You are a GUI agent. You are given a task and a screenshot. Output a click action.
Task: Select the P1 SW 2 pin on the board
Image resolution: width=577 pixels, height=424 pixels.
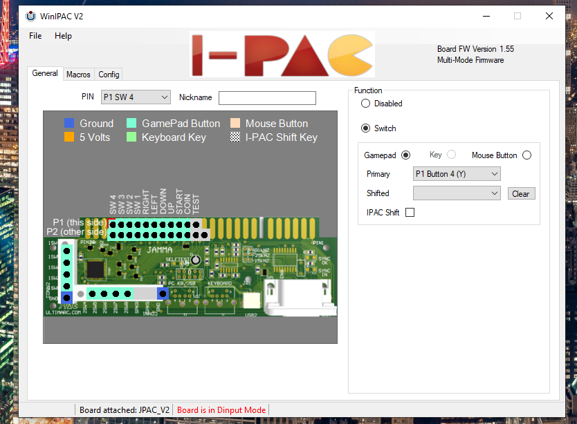[x=129, y=224]
